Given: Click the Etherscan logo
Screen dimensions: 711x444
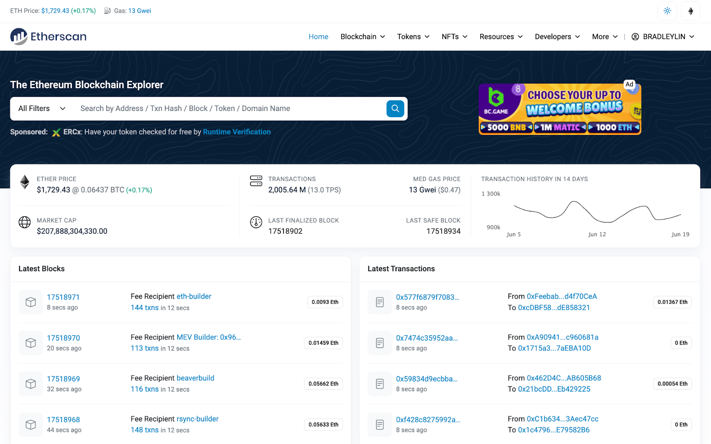Looking at the screenshot, I should click(48, 36).
